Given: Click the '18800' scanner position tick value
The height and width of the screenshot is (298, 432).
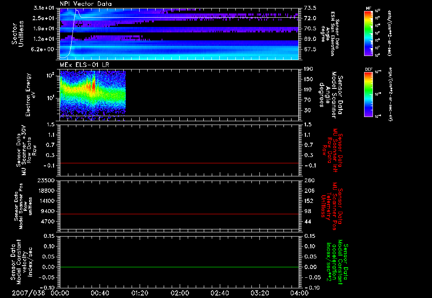Looking at the screenshot, I should click(46, 191).
